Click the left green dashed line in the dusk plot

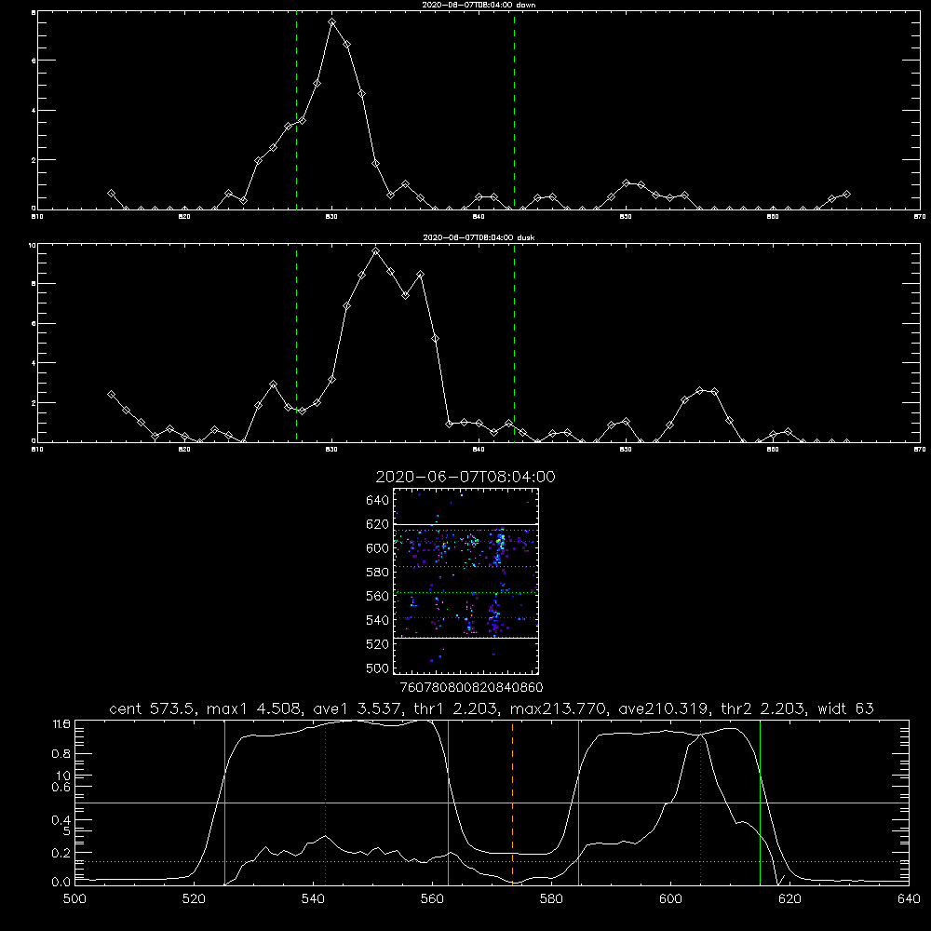296,344
